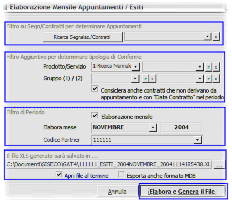Screen dimensions: 232x202
Task: Click the r search icon in Prodotto/Servizio row
Action: pos(209,67)
